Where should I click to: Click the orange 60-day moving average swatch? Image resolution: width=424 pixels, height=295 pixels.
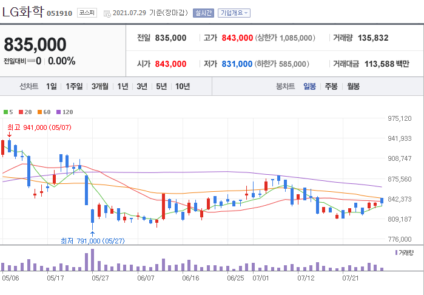40,112
